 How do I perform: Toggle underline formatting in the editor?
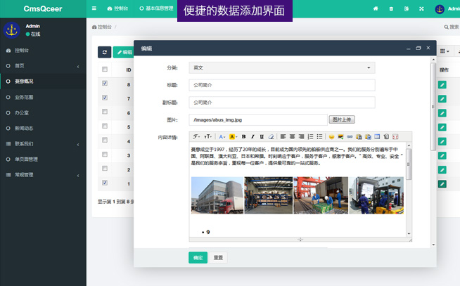coord(262,136)
